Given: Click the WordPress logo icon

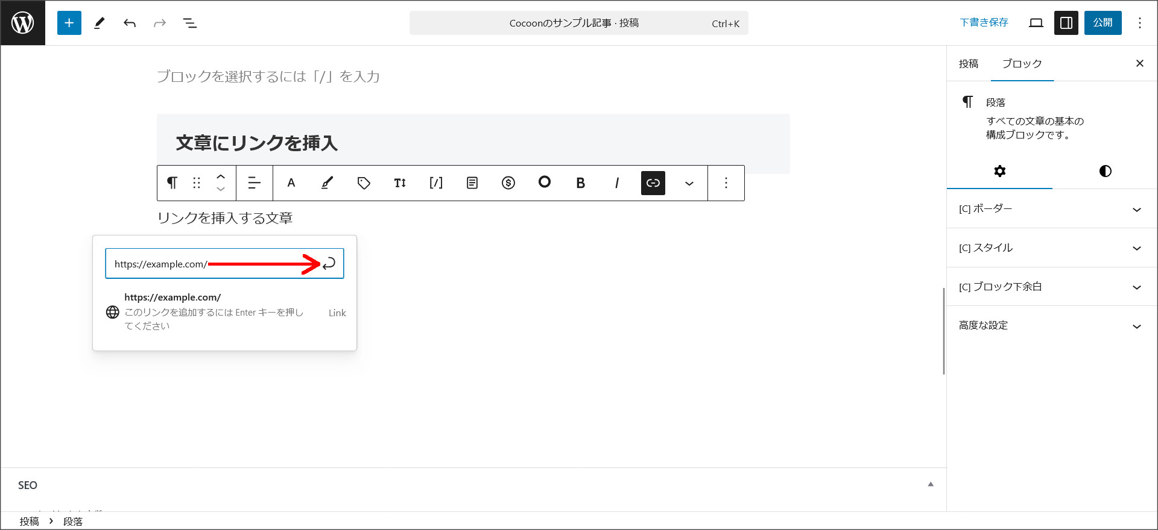Looking at the screenshot, I should click(23, 23).
